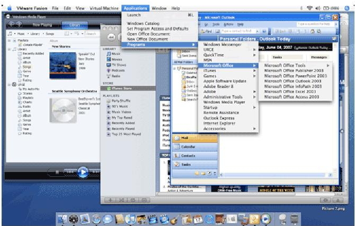Switch to the Now Playing tab in Media Player
This screenshot has width=355, height=226.
tap(42, 25)
